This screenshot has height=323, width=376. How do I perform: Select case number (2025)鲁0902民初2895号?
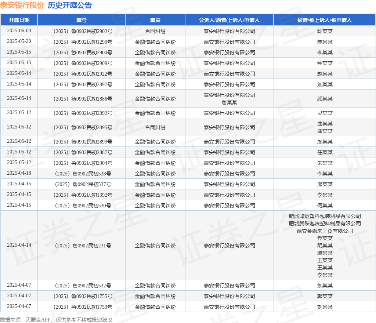[x=83, y=127]
